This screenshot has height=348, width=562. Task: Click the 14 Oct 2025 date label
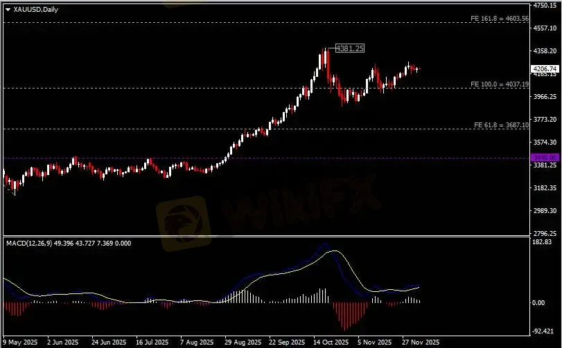pos(329,342)
